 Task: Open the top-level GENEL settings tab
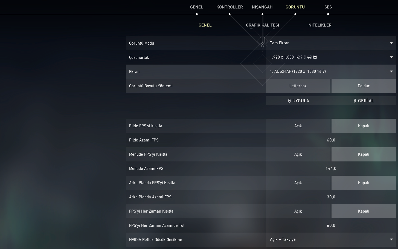click(x=196, y=7)
